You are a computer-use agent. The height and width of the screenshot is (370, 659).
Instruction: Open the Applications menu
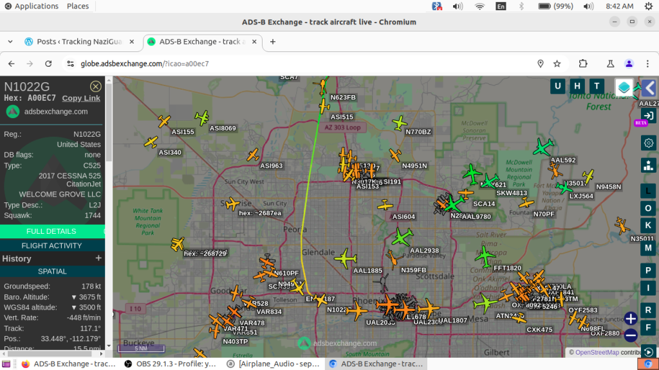32,6
